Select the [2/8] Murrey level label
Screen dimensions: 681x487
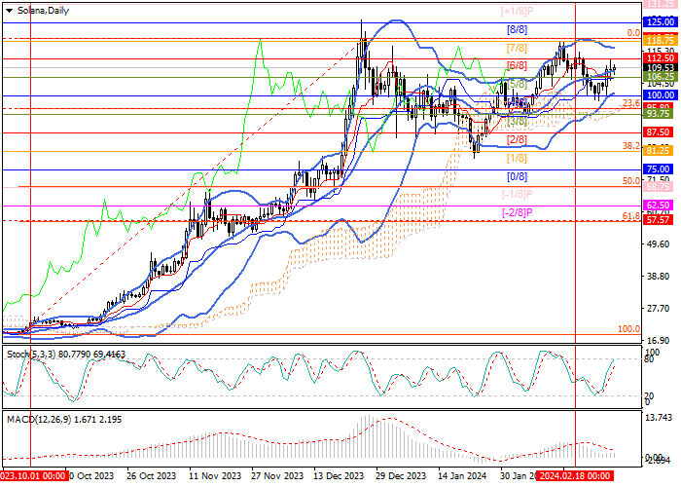click(517, 140)
